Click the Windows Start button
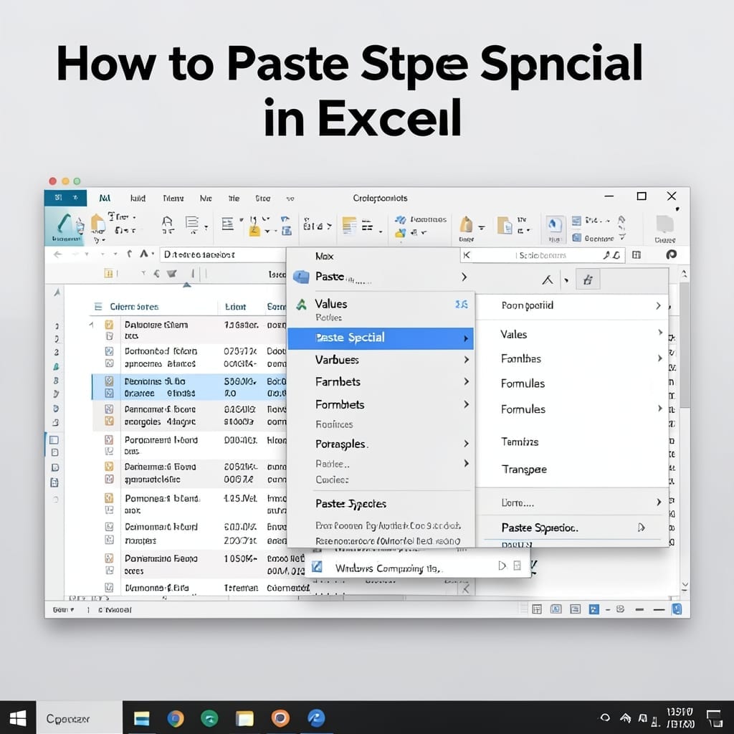Viewport: 734px width, 734px height. click(x=18, y=718)
